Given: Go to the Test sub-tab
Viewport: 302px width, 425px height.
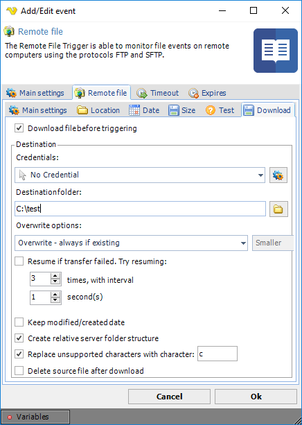Looking at the screenshot, I should tap(220, 110).
